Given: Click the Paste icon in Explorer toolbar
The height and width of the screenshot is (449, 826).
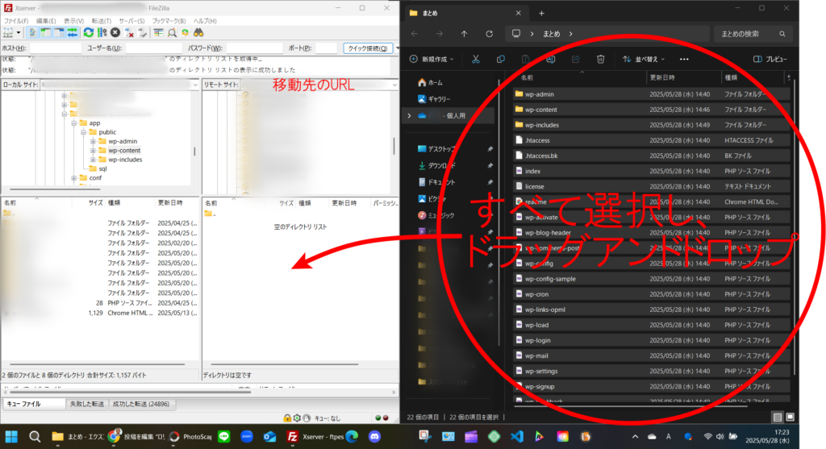Looking at the screenshot, I should (525, 59).
